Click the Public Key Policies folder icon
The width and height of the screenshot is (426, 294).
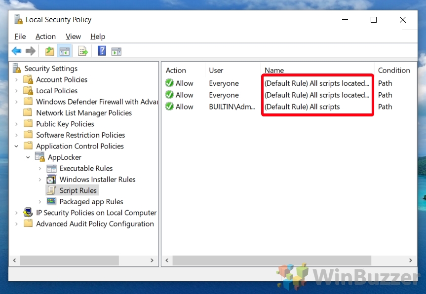point(28,124)
